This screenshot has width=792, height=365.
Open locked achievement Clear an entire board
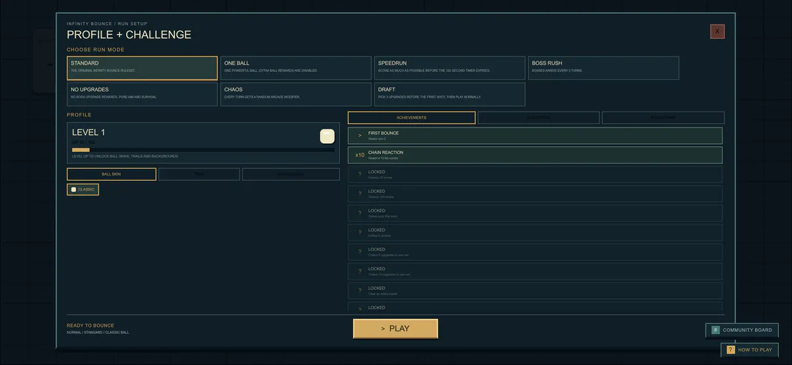click(x=535, y=290)
